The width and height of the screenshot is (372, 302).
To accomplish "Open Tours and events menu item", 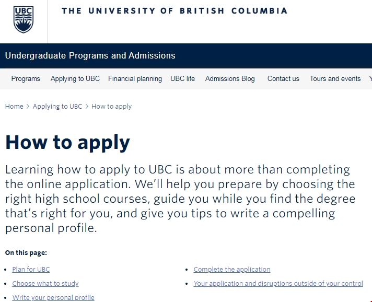I will tap(335, 79).
